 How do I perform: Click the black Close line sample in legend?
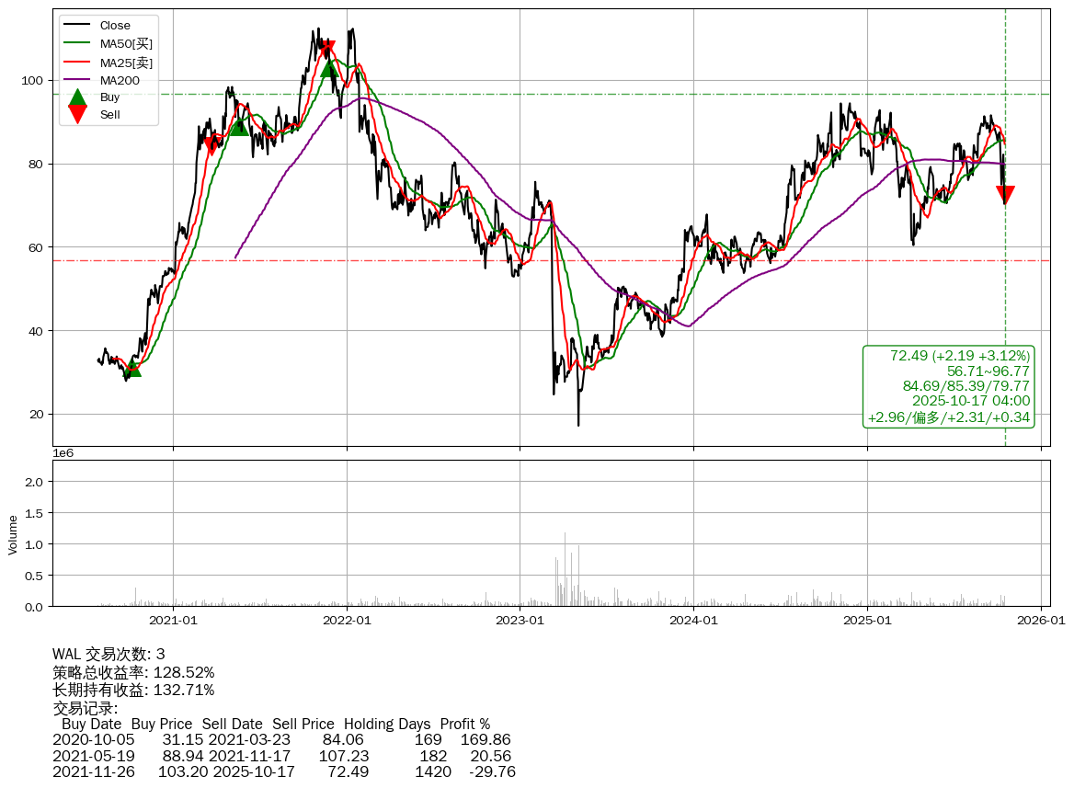78,26
